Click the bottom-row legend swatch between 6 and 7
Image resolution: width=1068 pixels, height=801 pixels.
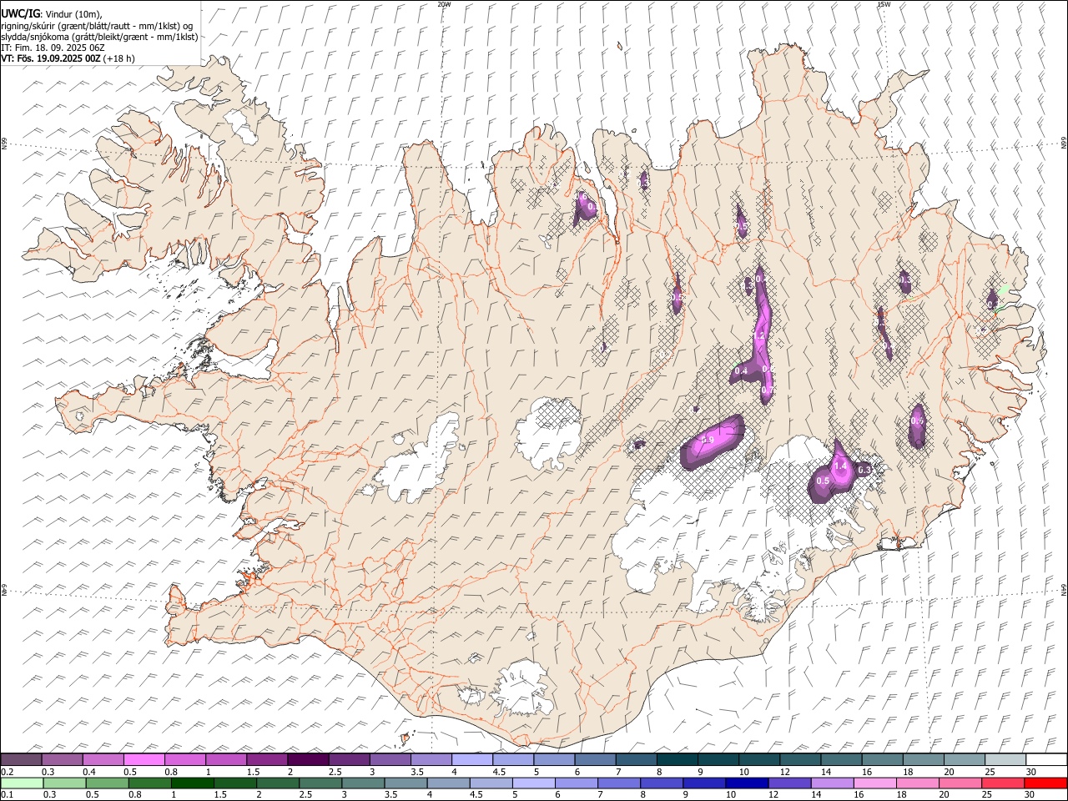576,783
